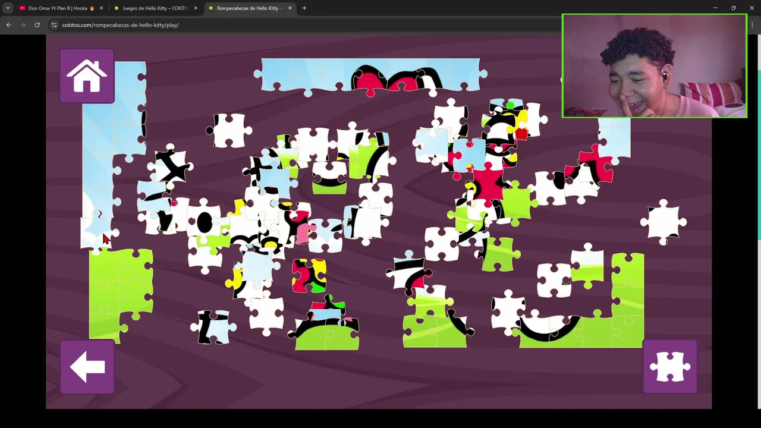
Task: Click the purple home button in the game
Action: coord(87,76)
